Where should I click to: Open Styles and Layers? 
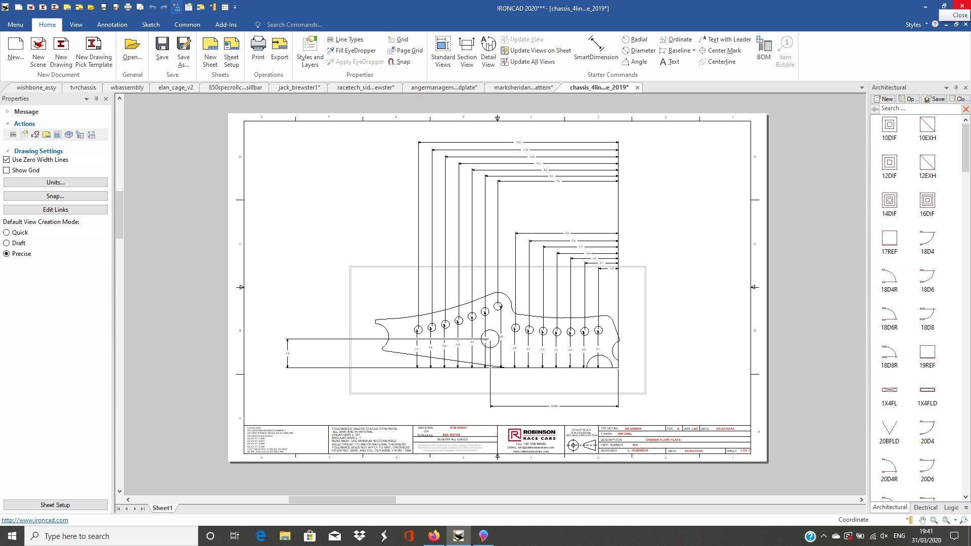(x=310, y=52)
